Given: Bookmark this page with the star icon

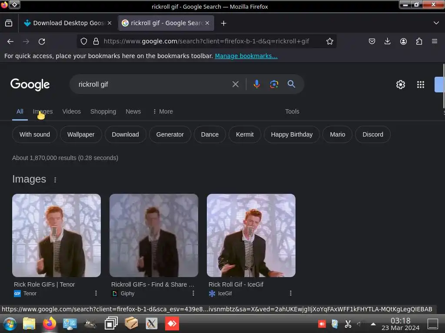Looking at the screenshot, I should pos(329,41).
